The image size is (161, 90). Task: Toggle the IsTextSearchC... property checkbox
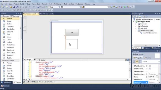tap(150, 66)
